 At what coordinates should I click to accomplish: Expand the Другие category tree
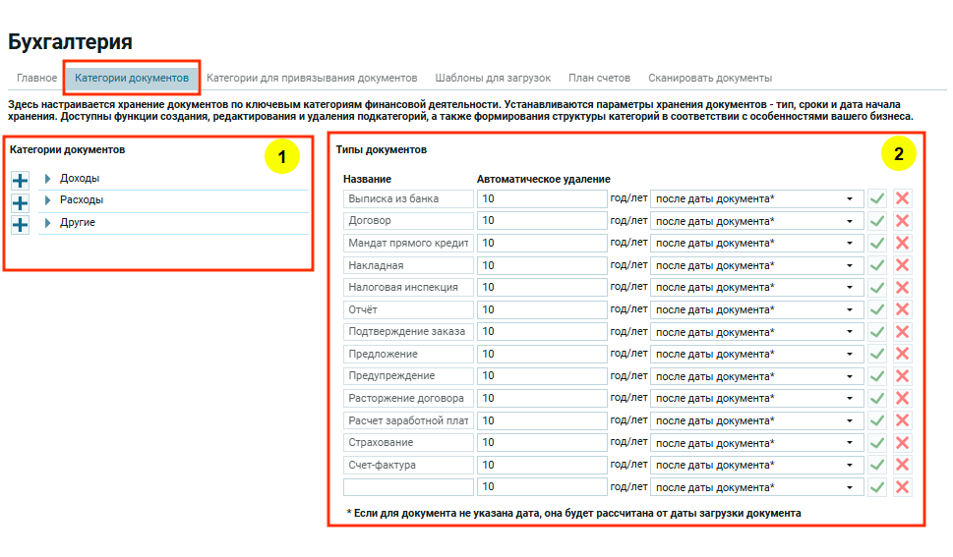[48, 223]
